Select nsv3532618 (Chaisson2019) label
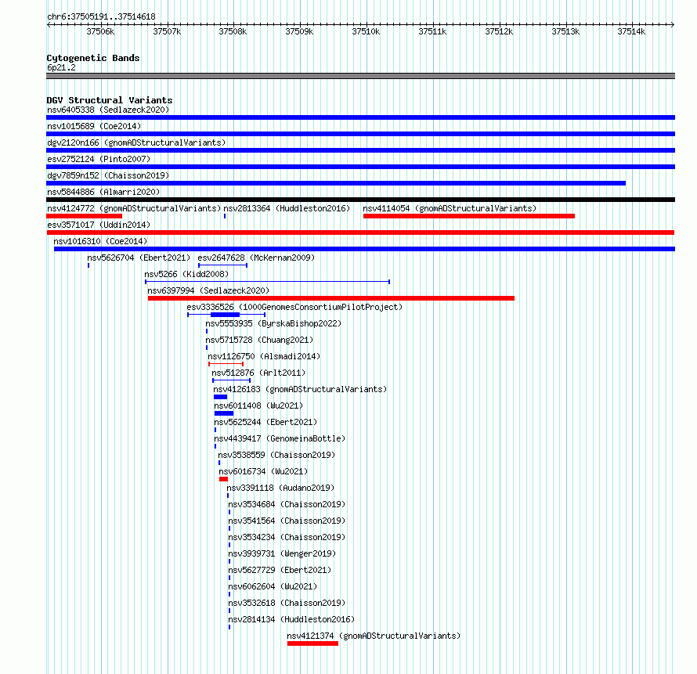 click(x=287, y=603)
